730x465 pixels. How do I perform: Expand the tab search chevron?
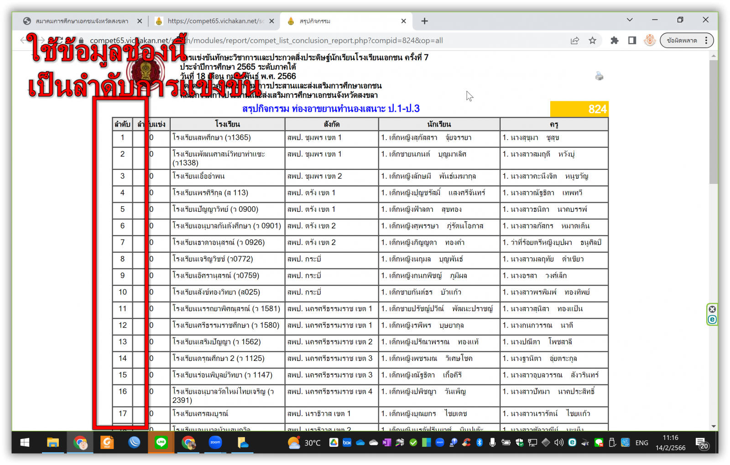630,20
